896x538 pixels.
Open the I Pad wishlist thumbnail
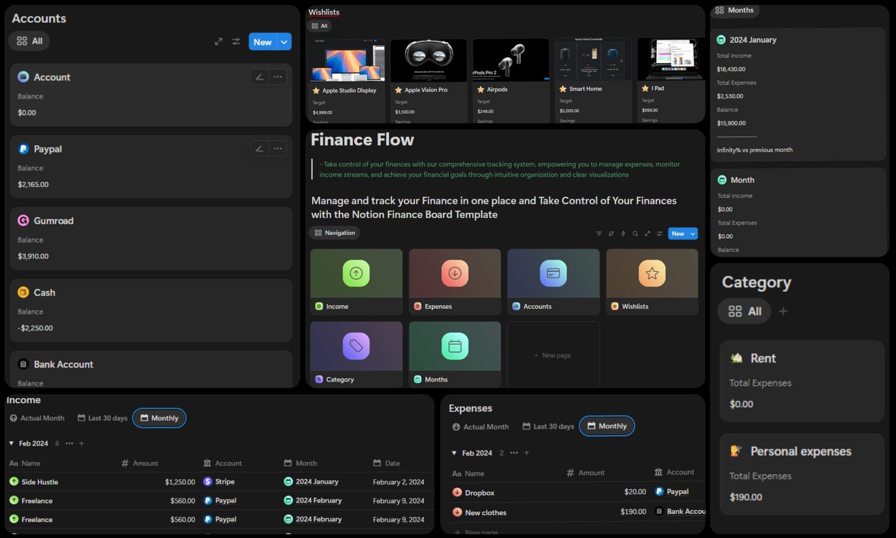pos(671,59)
